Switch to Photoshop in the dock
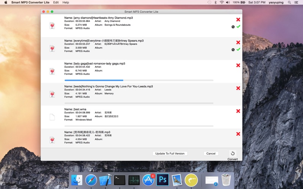Viewport: 303px width, 189px height. click(x=162, y=180)
